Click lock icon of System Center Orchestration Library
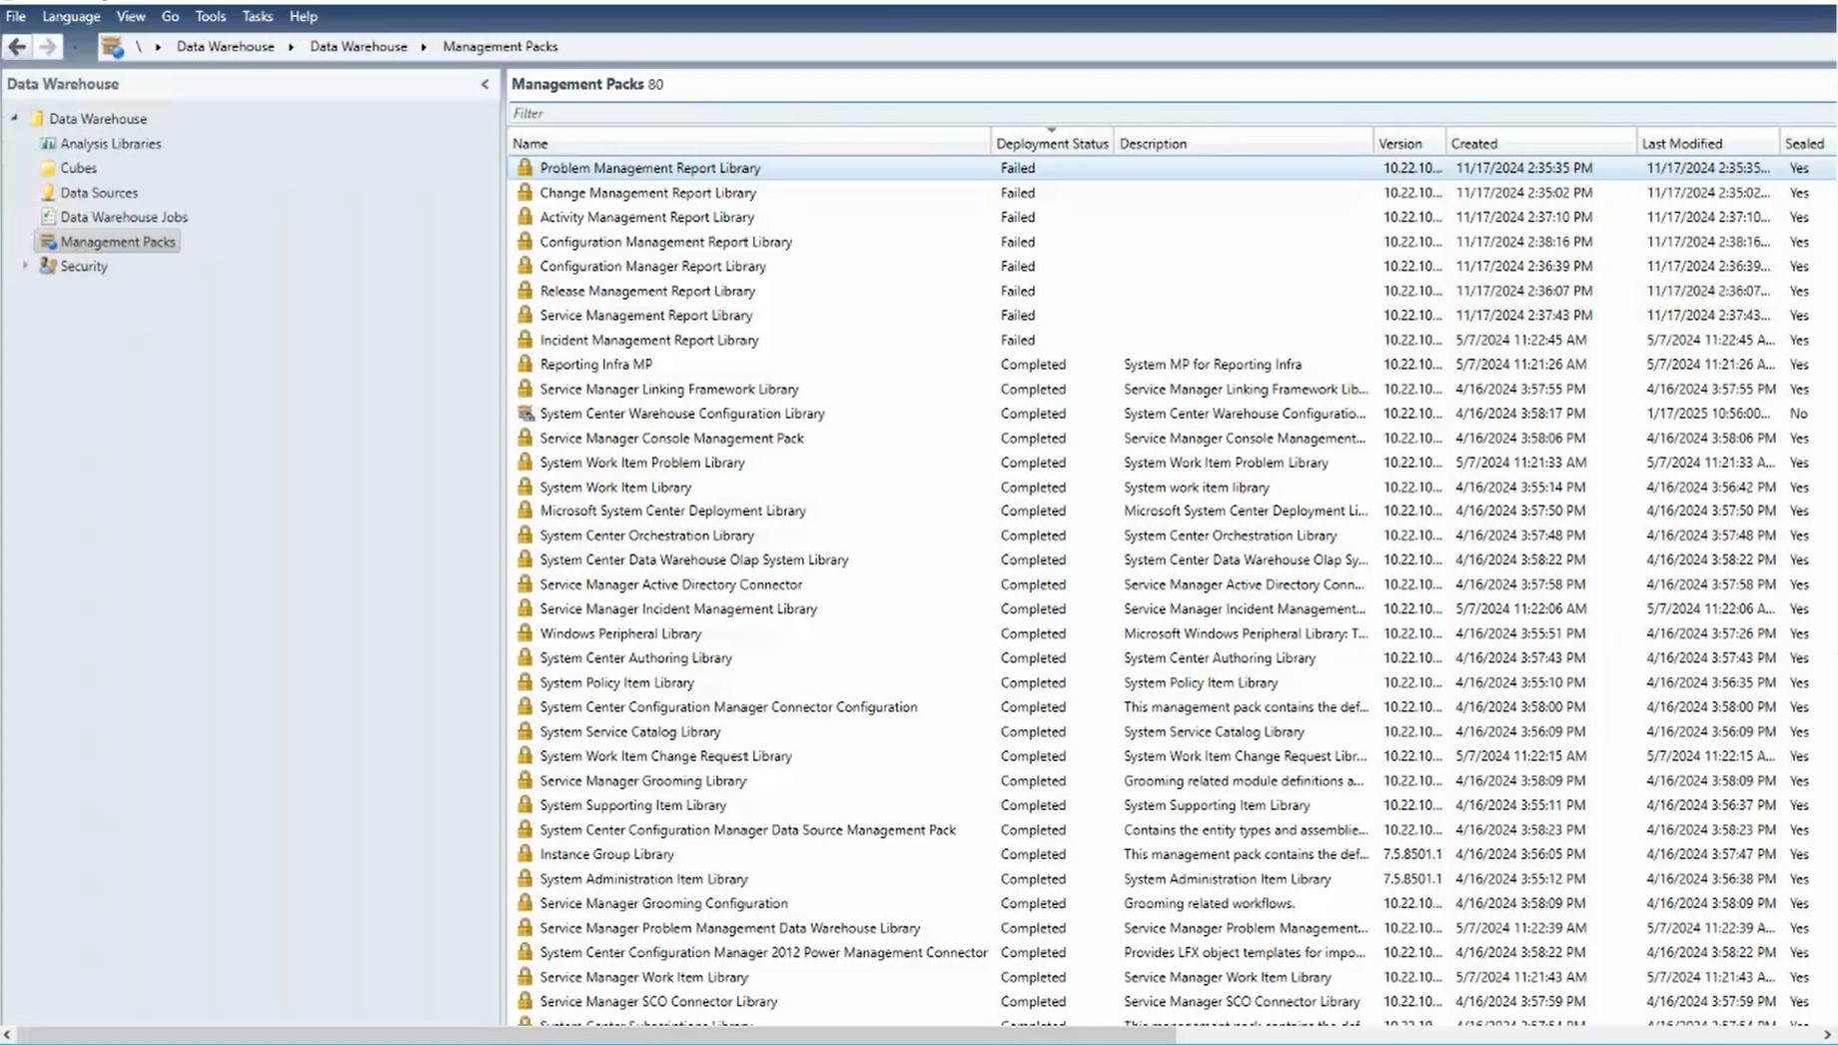Screen dimensions: 1838x1045 (x=524, y=534)
